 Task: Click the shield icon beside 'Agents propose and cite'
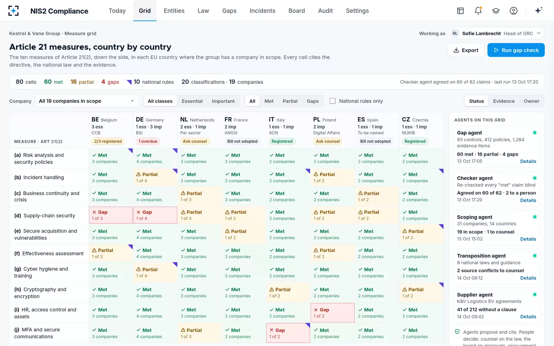(x=457, y=332)
